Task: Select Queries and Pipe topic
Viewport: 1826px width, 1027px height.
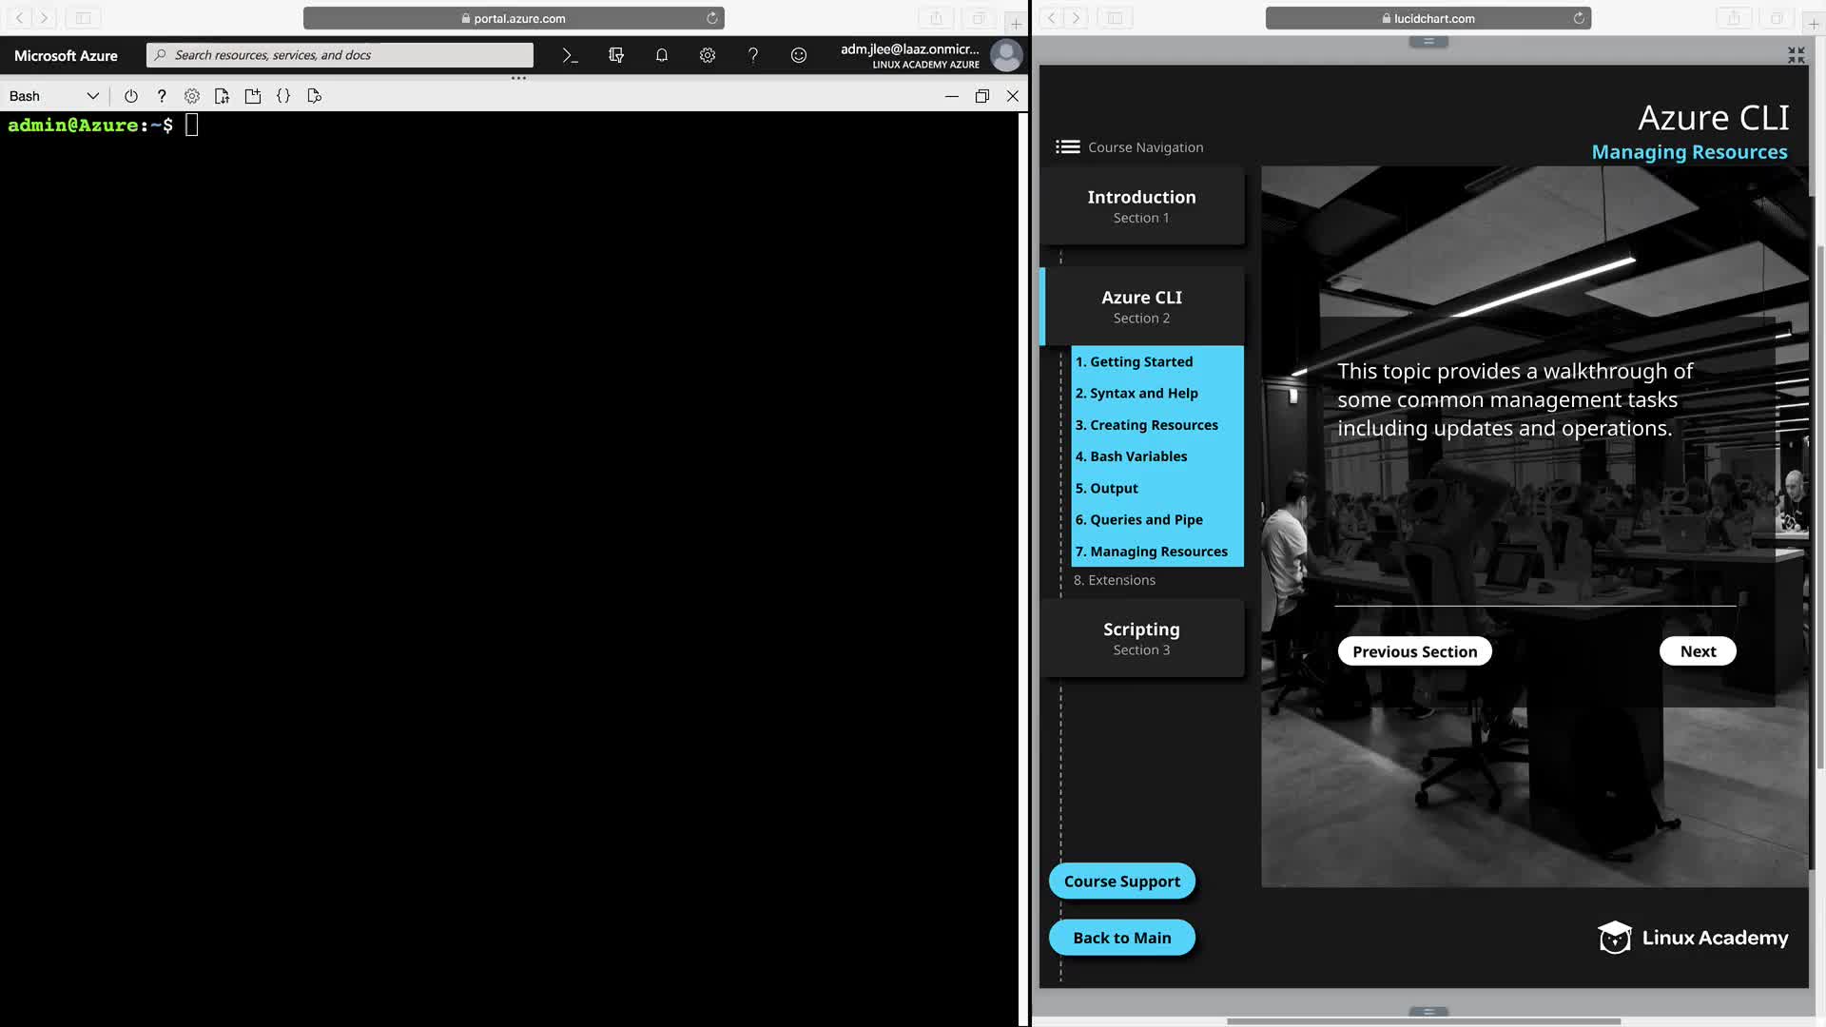Action: click(1138, 519)
